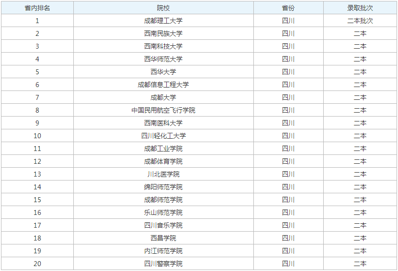Click the 录取批次 column header
The height and width of the screenshot is (271, 398).
click(360, 8)
